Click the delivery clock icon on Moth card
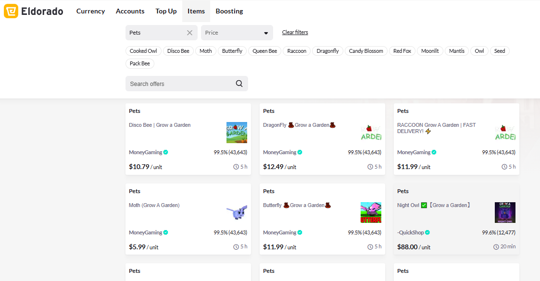This screenshot has width=540, height=281. click(236, 247)
